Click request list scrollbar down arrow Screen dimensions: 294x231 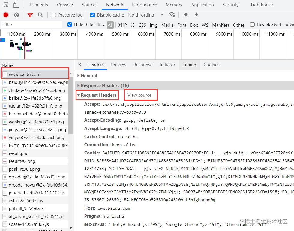point(71,228)
